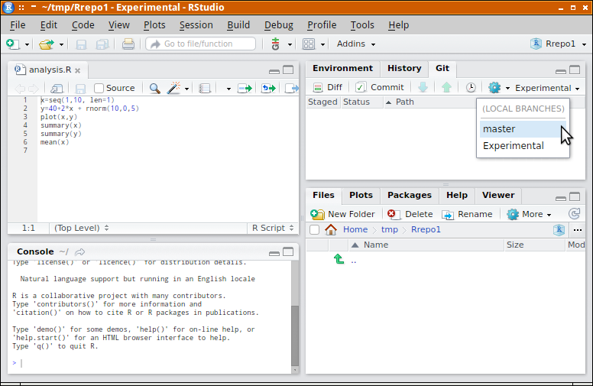Open the Tools menu

tap(362, 25)
